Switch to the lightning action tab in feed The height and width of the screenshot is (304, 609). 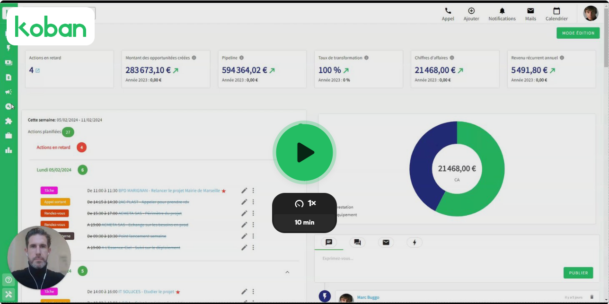point(415,242)
